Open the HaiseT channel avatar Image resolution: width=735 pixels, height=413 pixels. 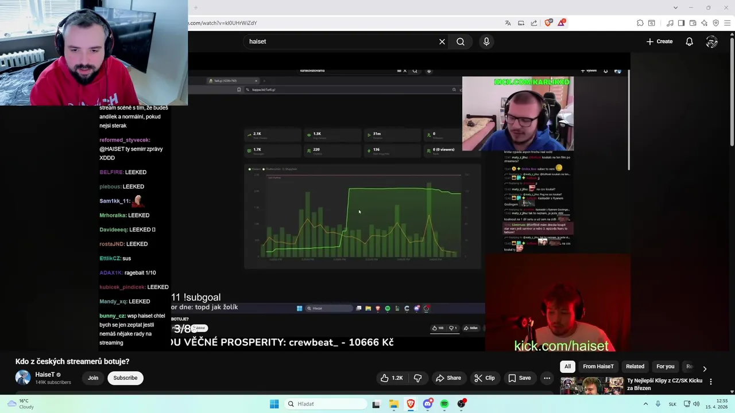[x=23, y=377]
